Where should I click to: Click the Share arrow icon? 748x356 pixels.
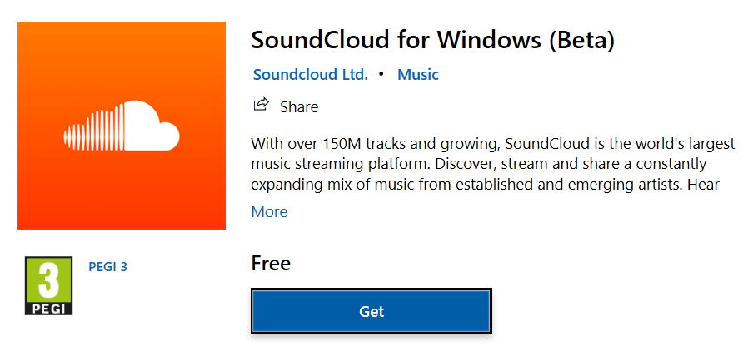[x=261, y=105]
